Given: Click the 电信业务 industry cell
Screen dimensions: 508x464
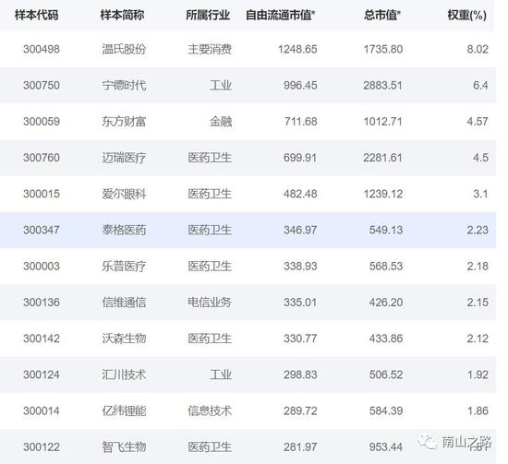Looking at the screenshot, I should click(x=210, y=303).
